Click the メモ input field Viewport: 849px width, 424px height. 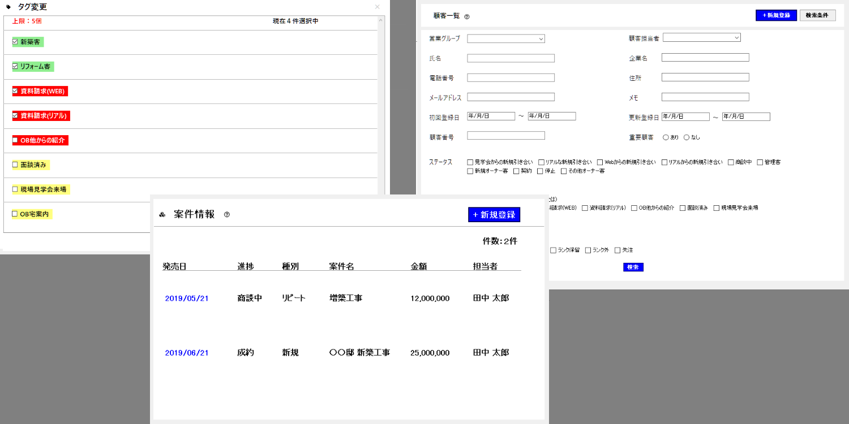pyautogui.click(x=705, y=97)
